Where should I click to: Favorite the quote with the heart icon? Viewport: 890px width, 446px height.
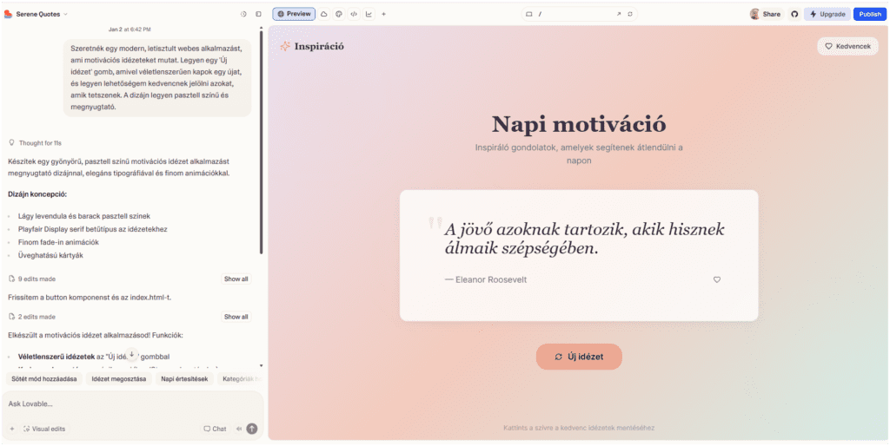717,279
